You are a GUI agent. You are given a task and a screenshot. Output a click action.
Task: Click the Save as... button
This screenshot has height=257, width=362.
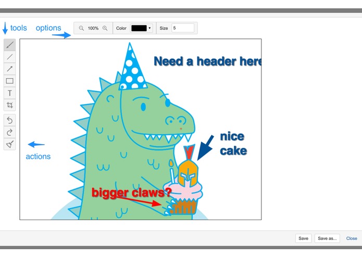pyautogui.click(x=327, y=238)
